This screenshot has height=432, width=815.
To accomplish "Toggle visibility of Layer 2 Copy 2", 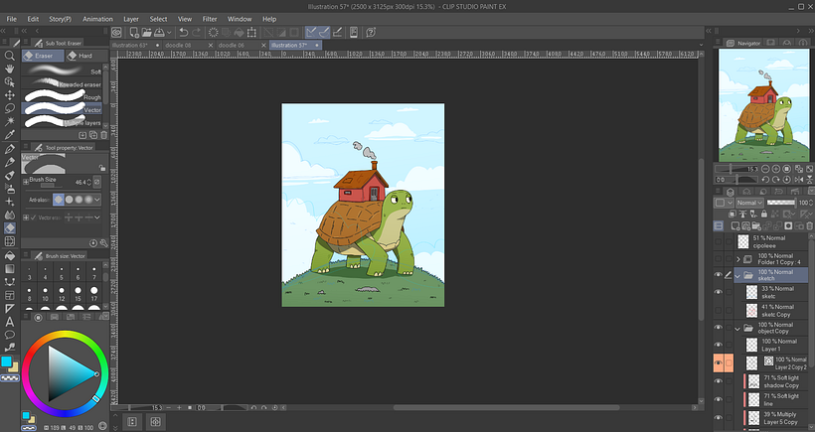I will pos(718,362).
